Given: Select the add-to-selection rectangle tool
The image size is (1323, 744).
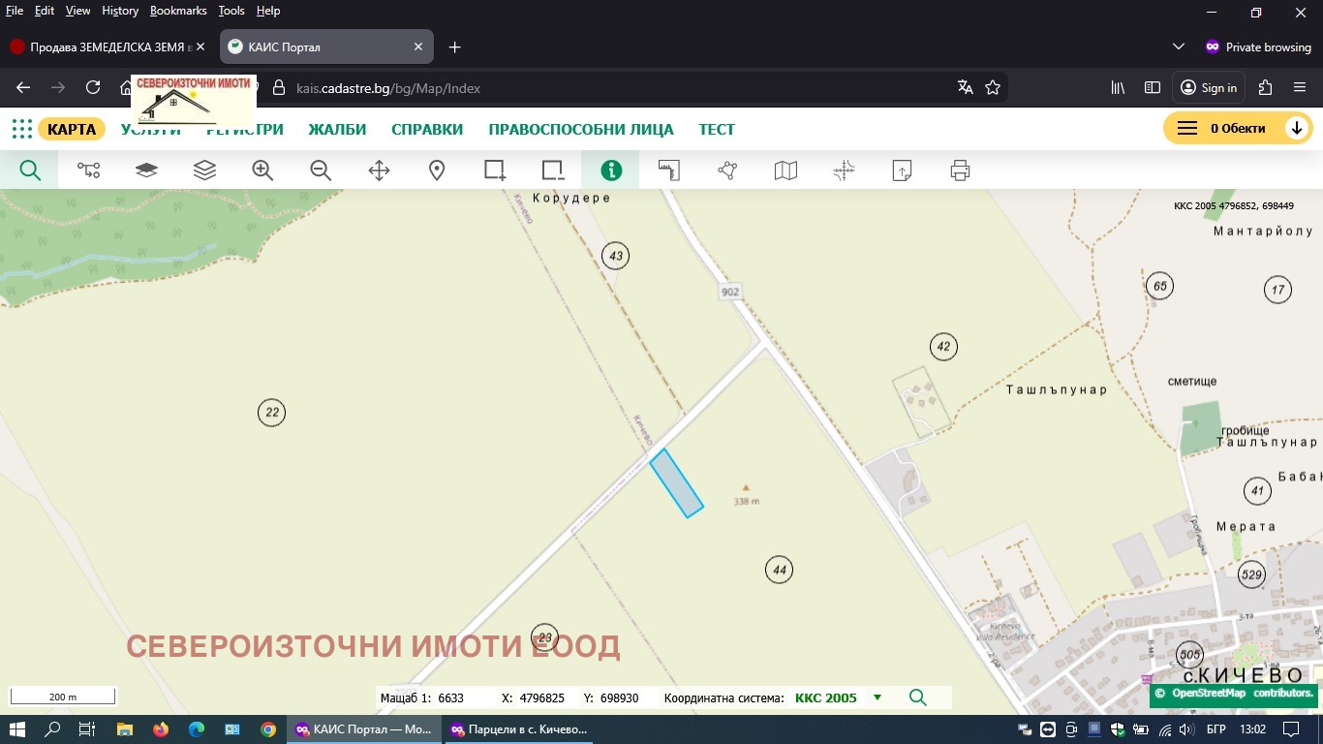Looking at the screenshot, I should pos(495,170).
